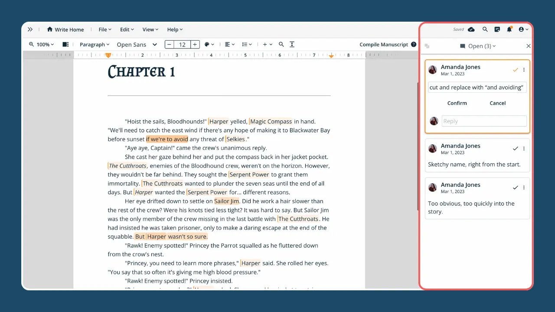
Task: Click the line spacing icon on the toolbar
Action: 245,44
